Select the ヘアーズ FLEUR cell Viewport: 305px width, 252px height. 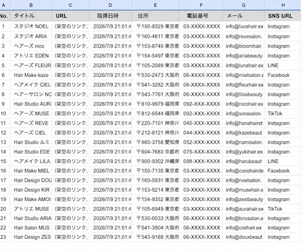pos(31,66)
